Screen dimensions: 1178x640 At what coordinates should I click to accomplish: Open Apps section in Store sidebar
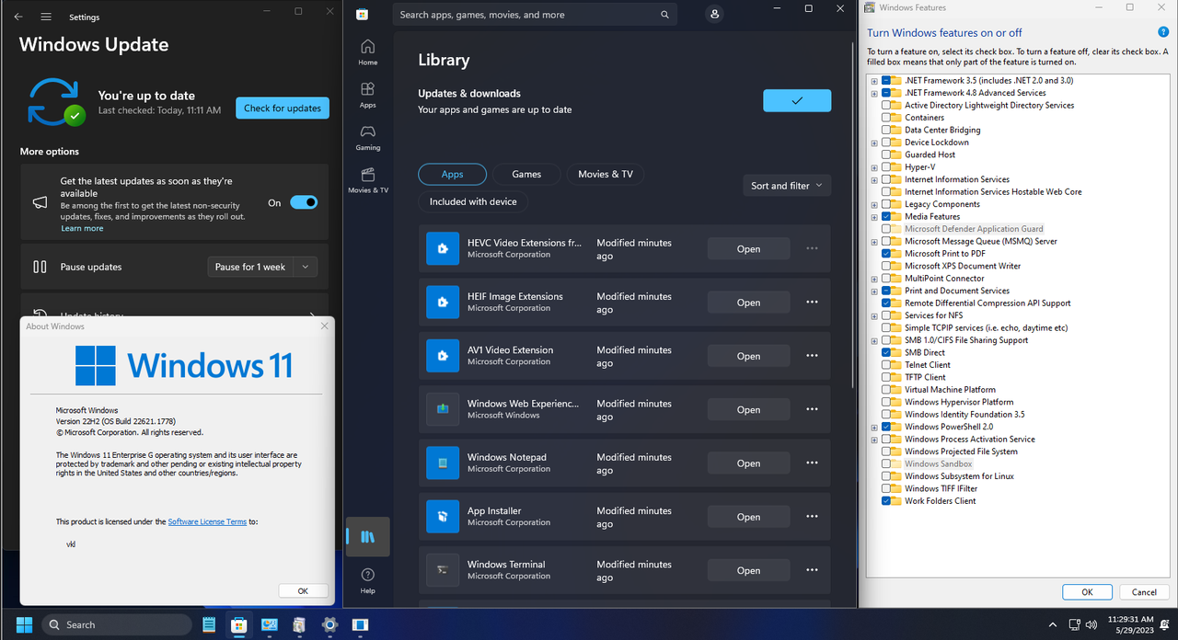pyautogui.click(x=367, y=95)
